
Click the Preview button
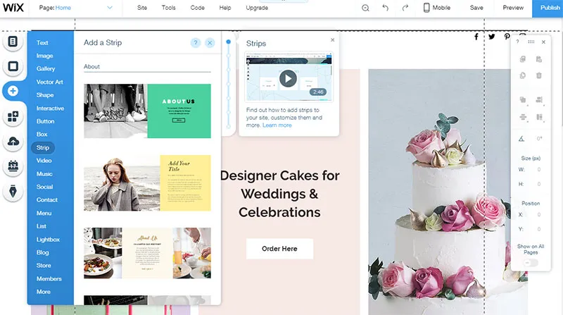point(513,8)
